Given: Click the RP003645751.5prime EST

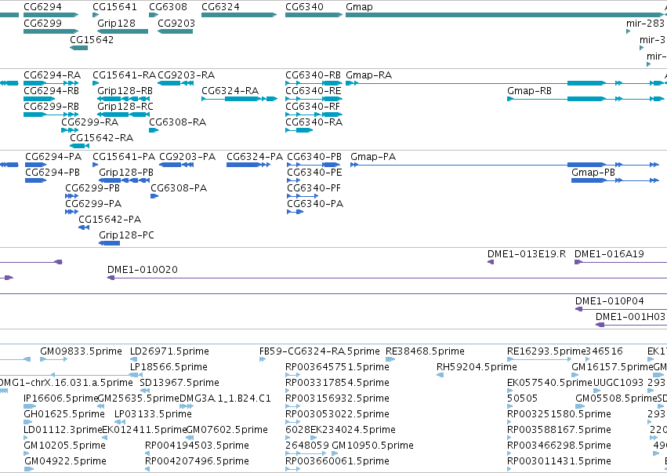Looking at the screenshot, I should point(293,376).
